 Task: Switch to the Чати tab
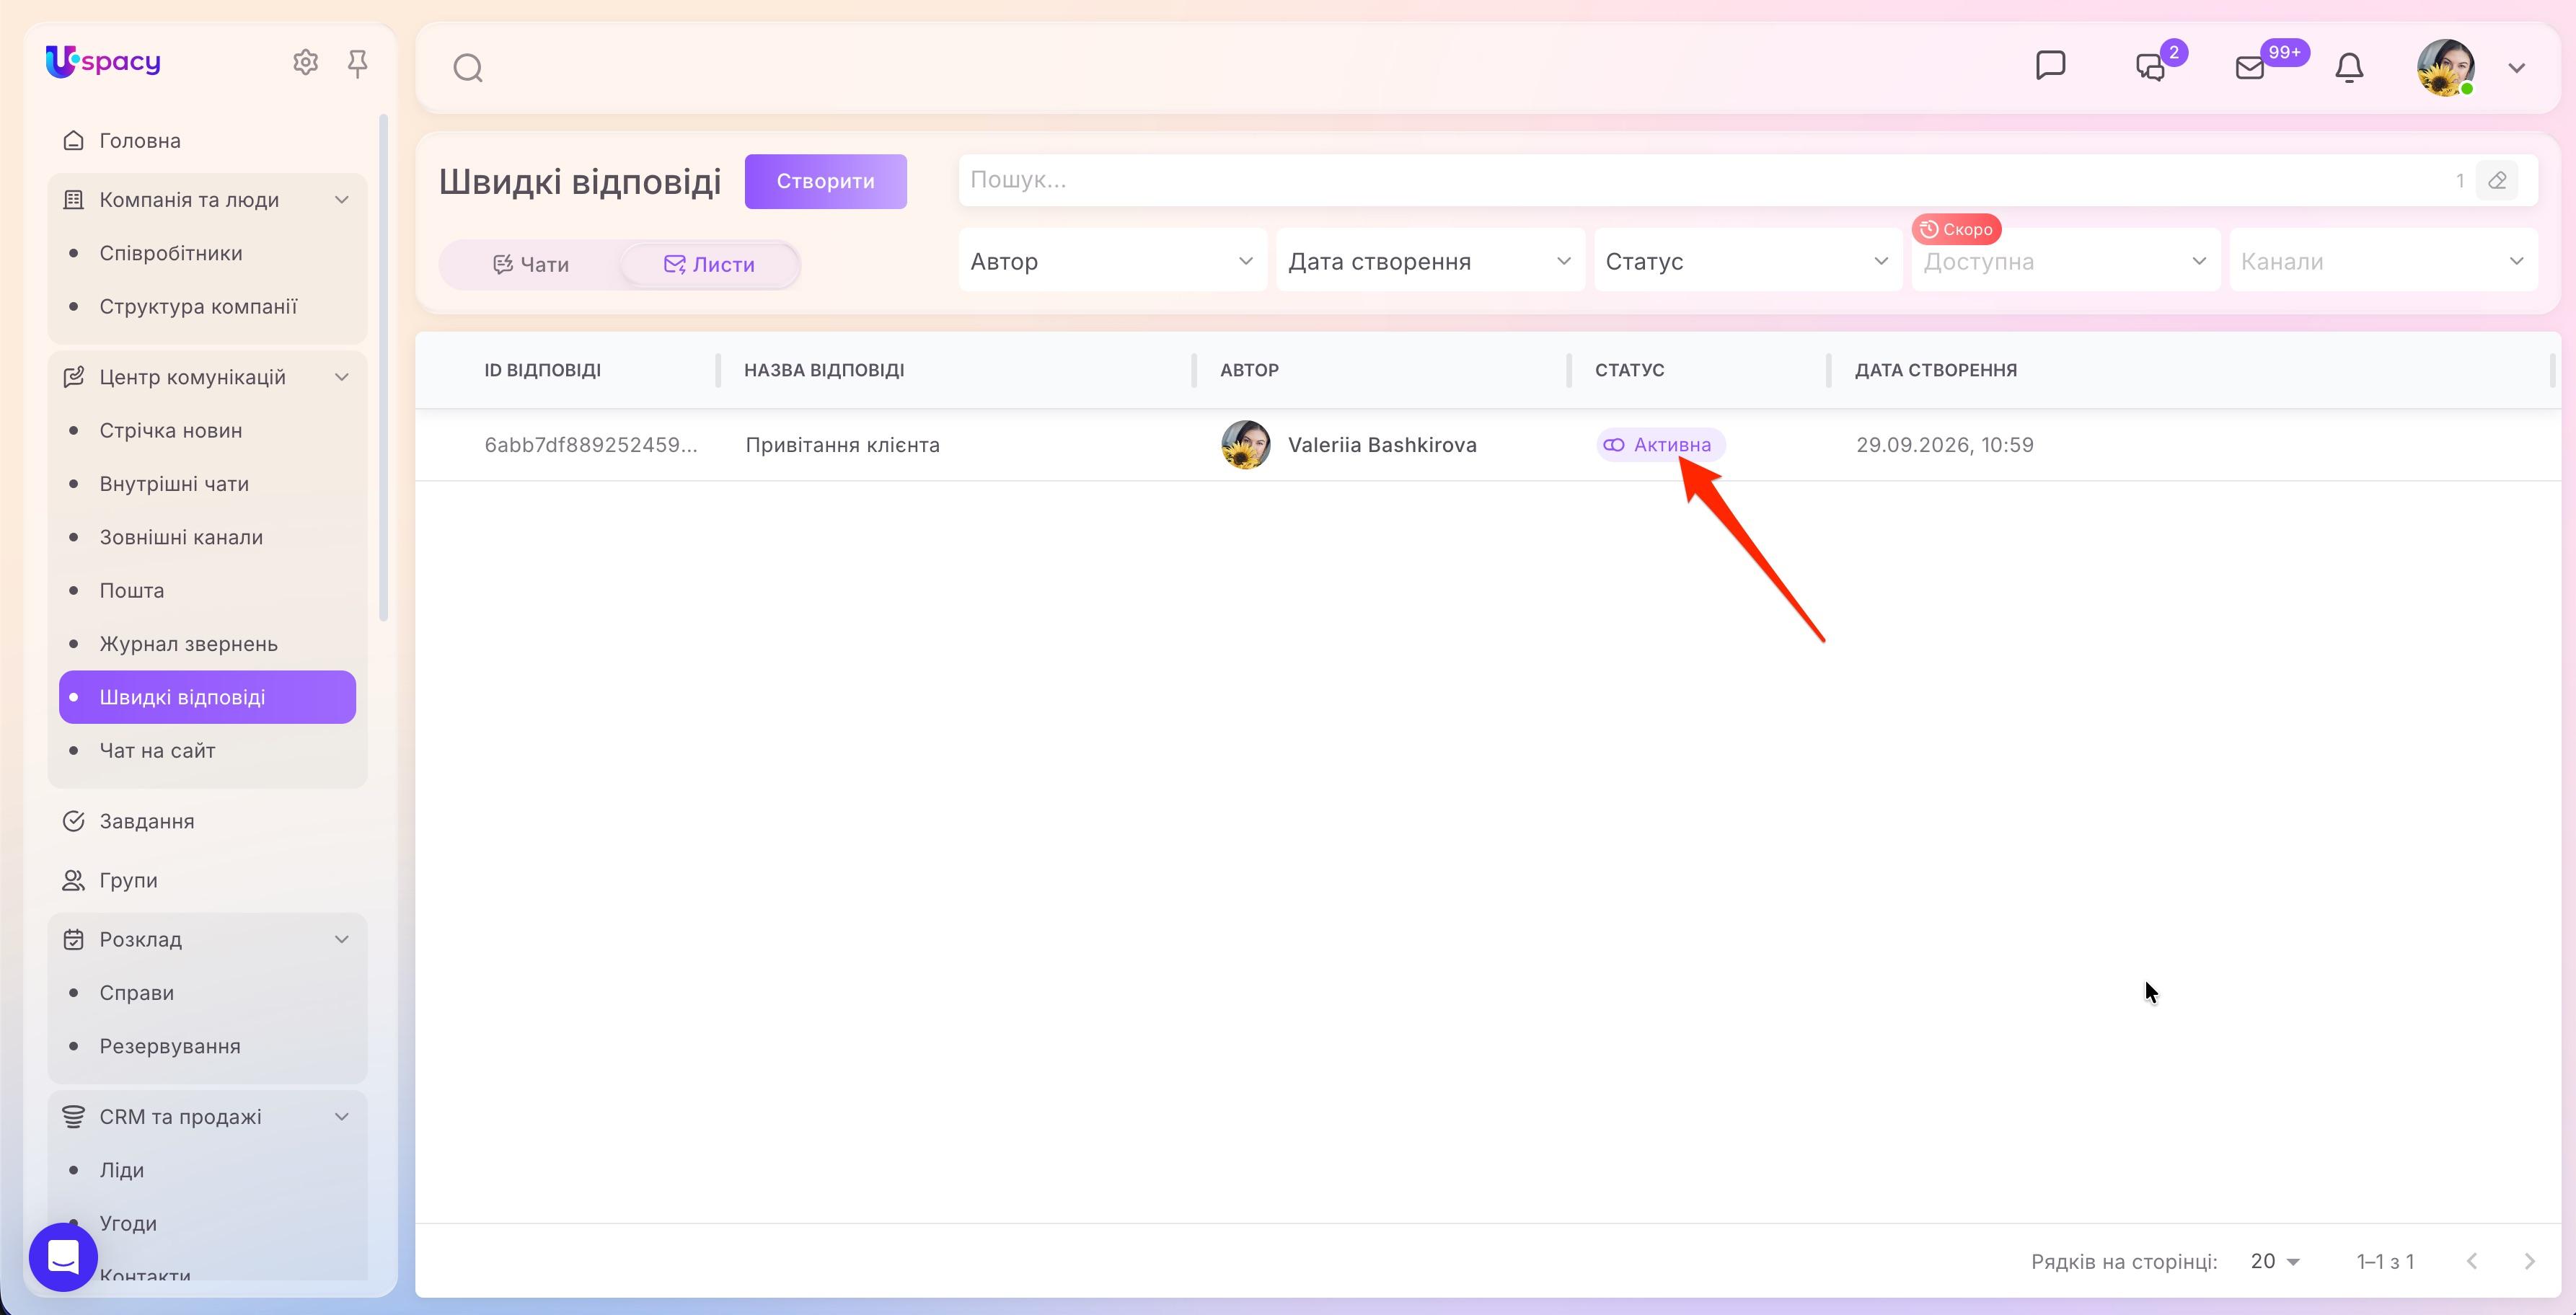click(531, 265)
